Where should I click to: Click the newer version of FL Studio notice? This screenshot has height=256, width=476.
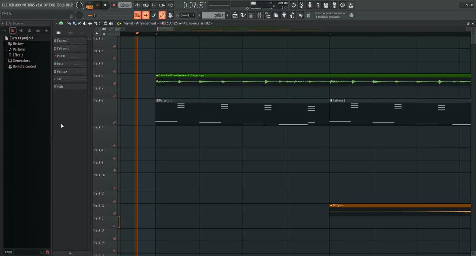pos(330,15)
